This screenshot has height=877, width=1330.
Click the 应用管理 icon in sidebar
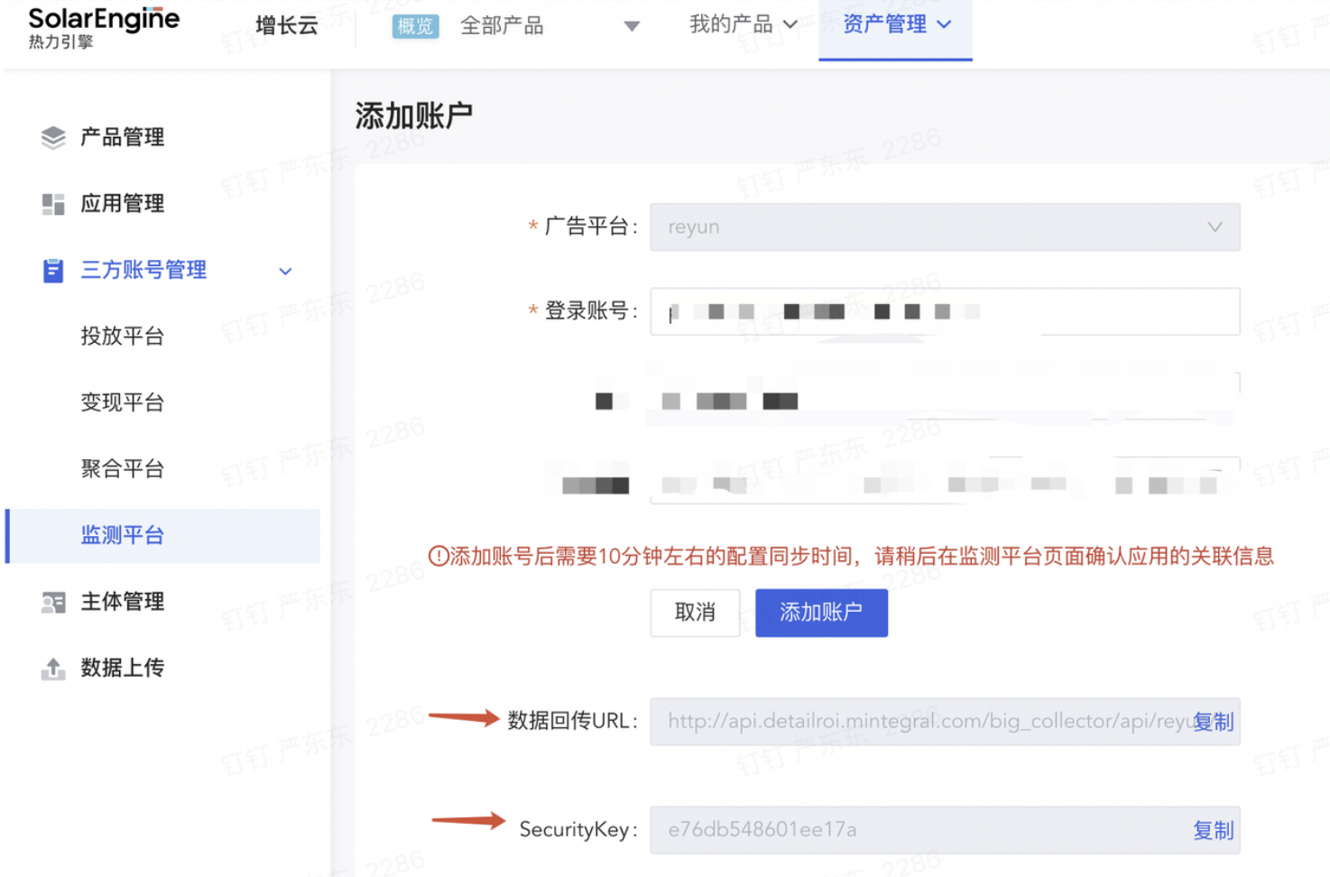click(x=52, y=203)
